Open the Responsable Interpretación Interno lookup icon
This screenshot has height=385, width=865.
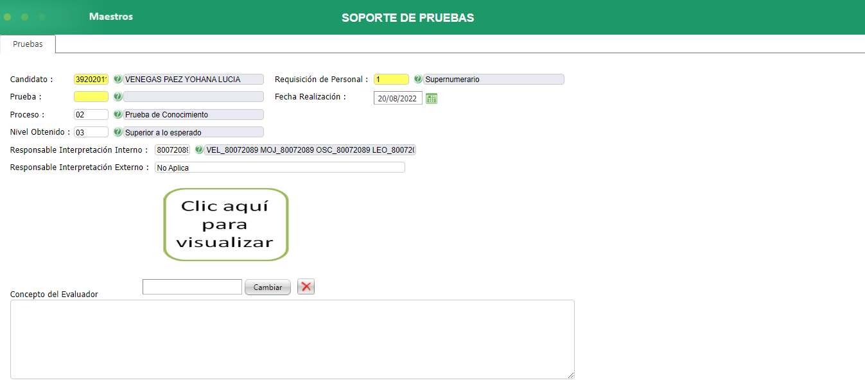[199, 150]
